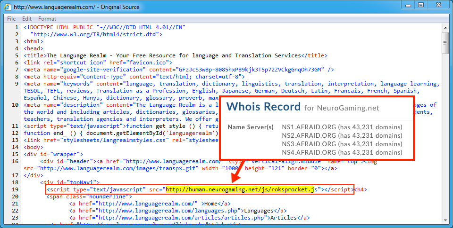This screenshot has height=228, width=453.
Task: Click the closing div tag on line 17
Action: (x=34, y=175)
